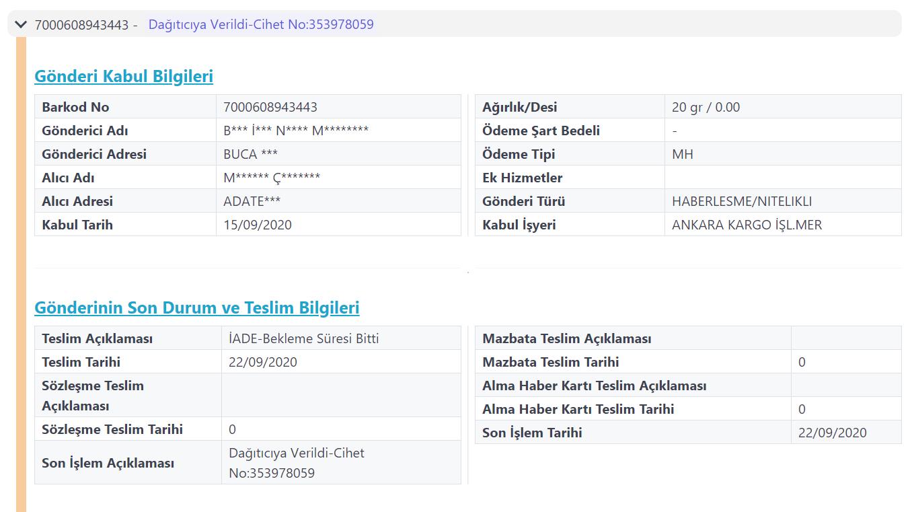Click the Kabul İşyeri ANKARA KARGO İŞL.MER cell

click(x=747, y=225)
